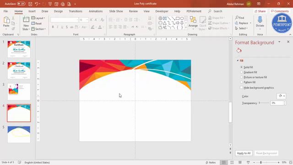Go to the Slide Show tab
This screenshot has height=165, width=293.
point(116,11)
